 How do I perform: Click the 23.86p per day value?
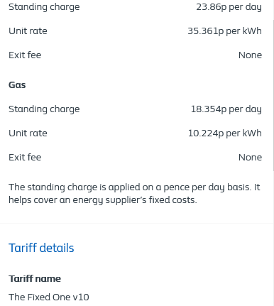(229, 7)
